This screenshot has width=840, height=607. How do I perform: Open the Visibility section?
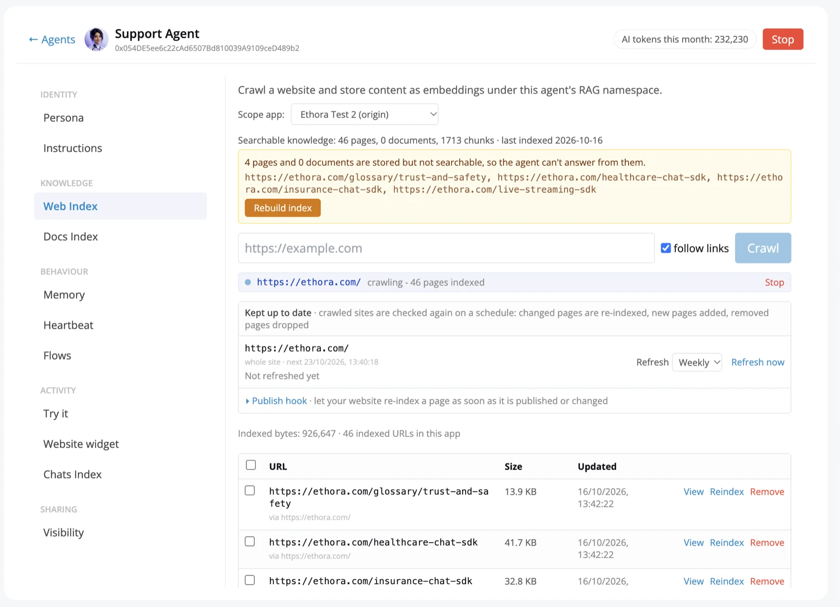coord(120,533)
